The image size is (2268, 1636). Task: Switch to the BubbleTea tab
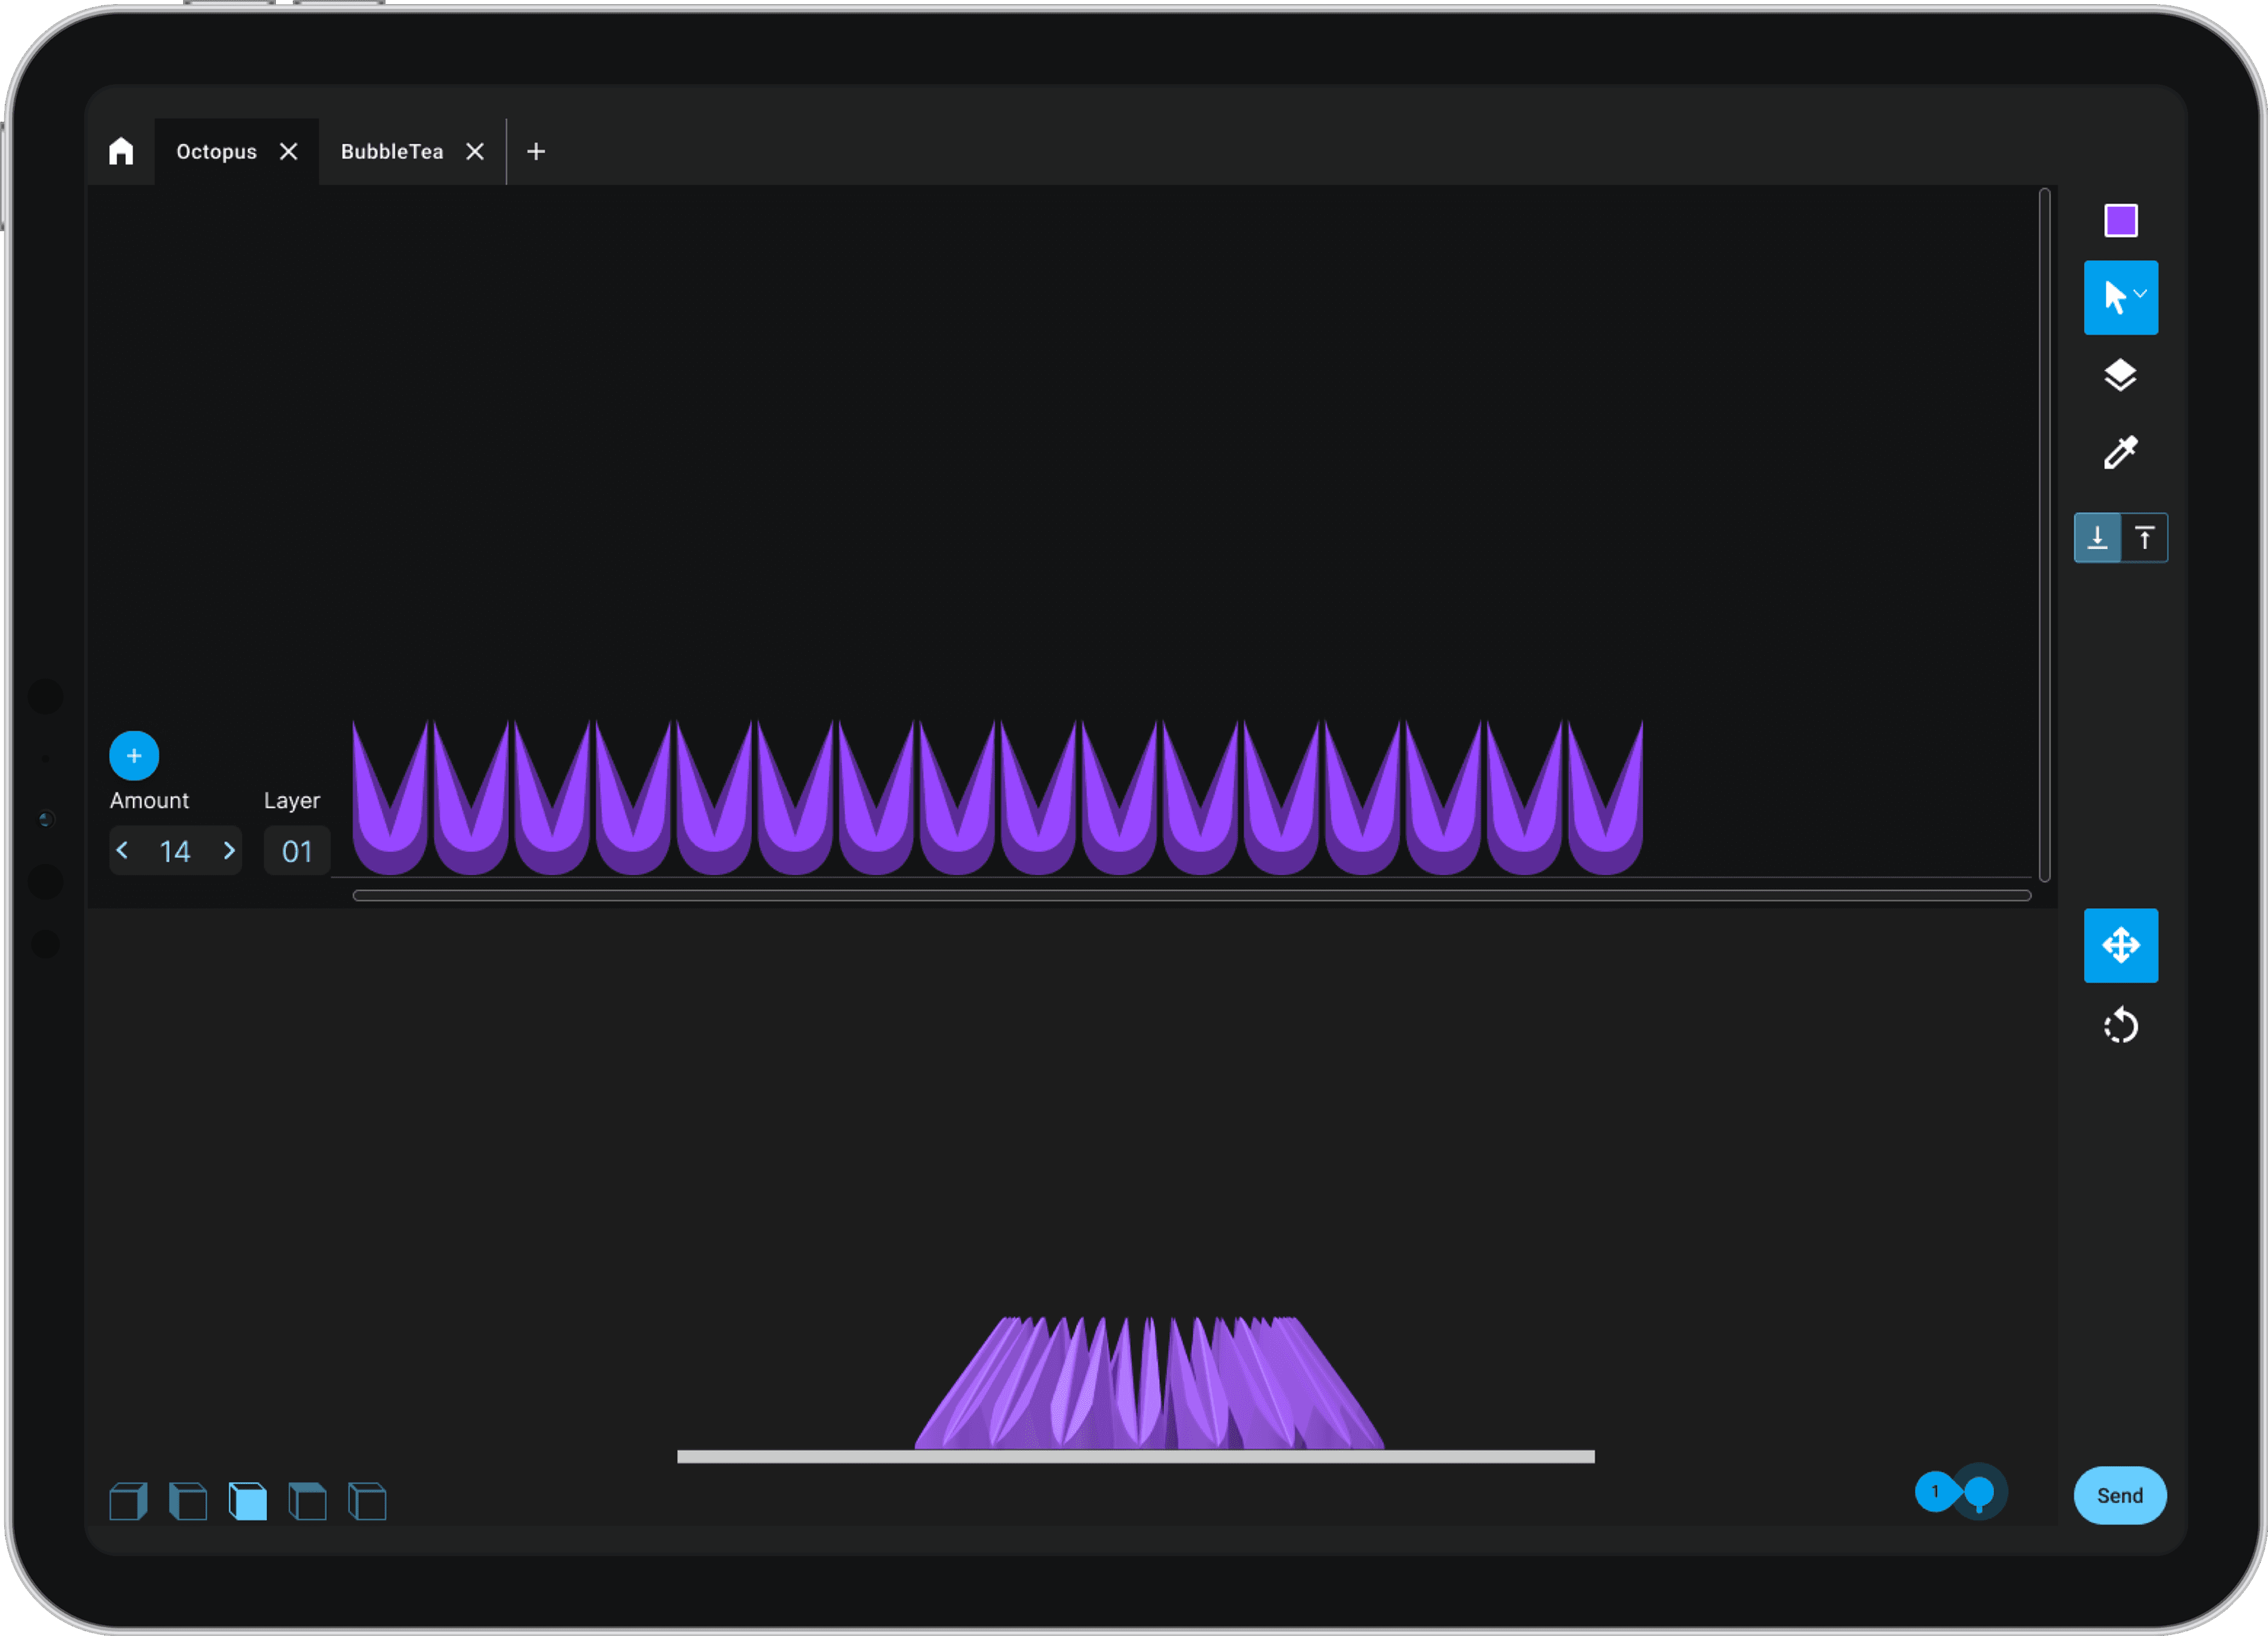(391, 151)
